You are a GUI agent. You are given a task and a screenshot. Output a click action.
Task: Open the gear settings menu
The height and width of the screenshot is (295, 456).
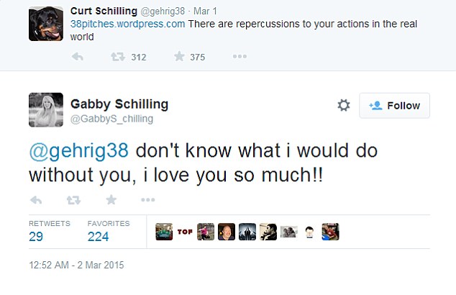coord(344,106)
